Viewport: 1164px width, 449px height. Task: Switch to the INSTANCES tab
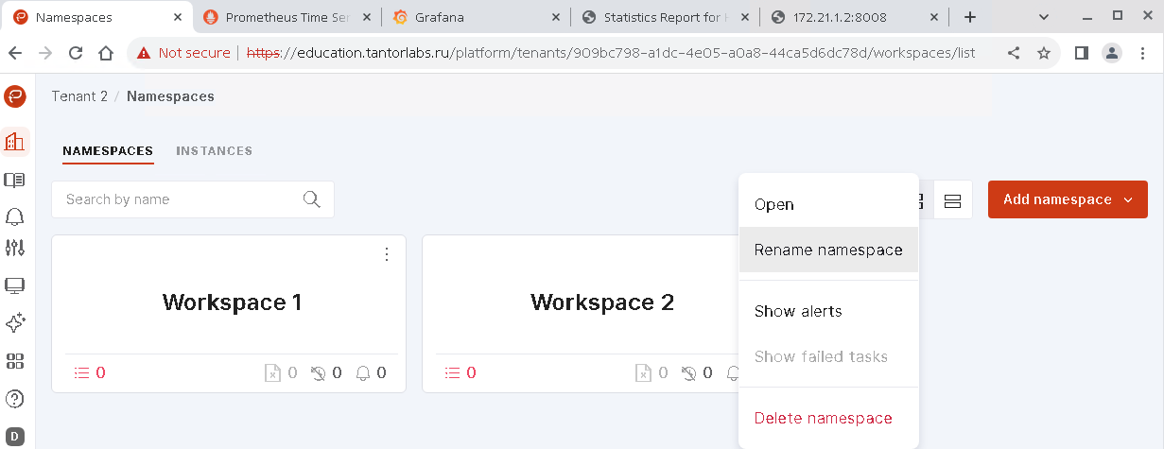click(x=214, y=151)
